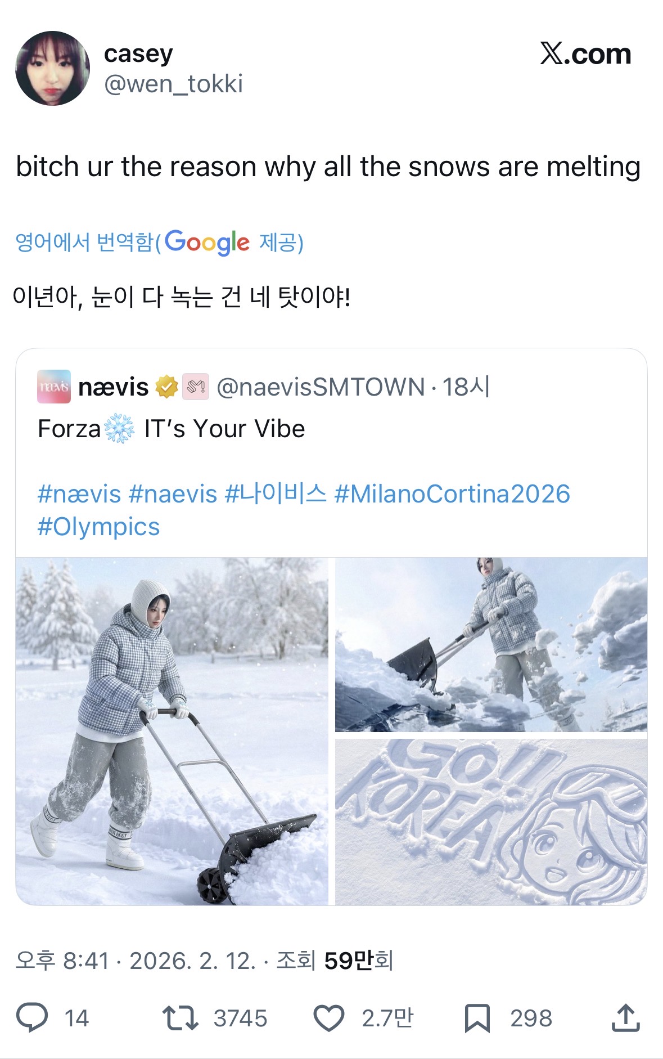The height and width of the screenshot is (1059, 663).
Task: Click the reply speech bubble icon
Action: 32,1018
